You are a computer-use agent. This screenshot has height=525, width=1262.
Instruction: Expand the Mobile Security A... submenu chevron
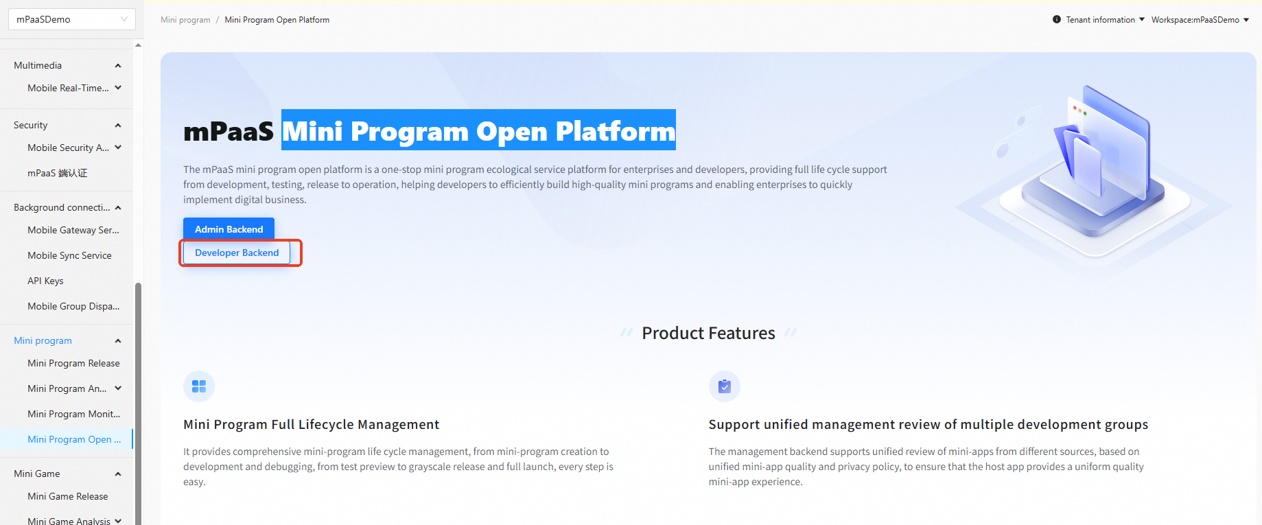(118, 148)
